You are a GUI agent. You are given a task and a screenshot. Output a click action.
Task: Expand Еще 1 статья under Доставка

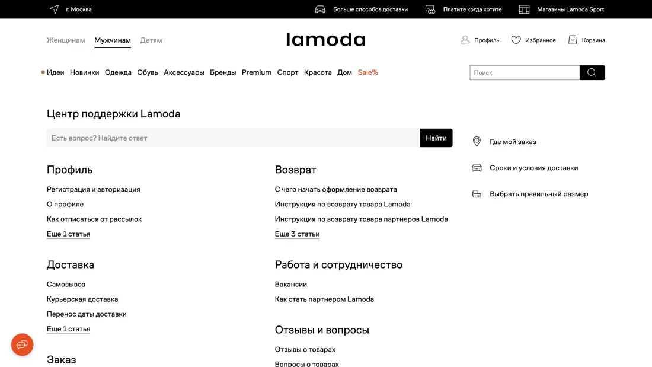pyautogui.click(x=69, y=329)
